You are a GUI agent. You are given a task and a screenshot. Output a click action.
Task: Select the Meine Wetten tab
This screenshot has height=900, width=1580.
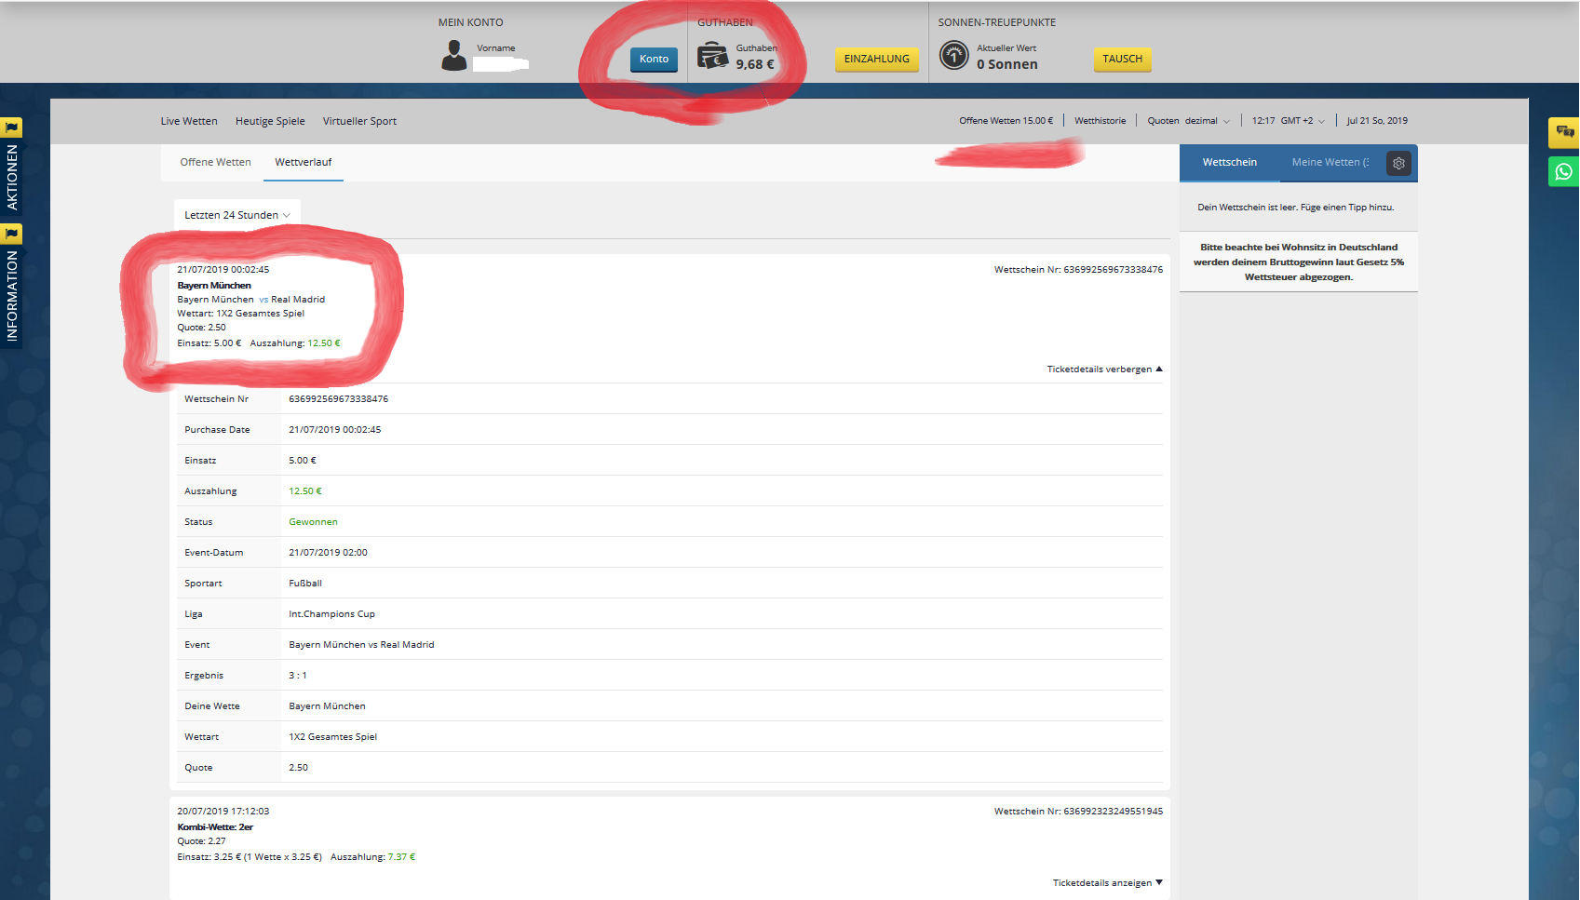tap(1329, 162)
